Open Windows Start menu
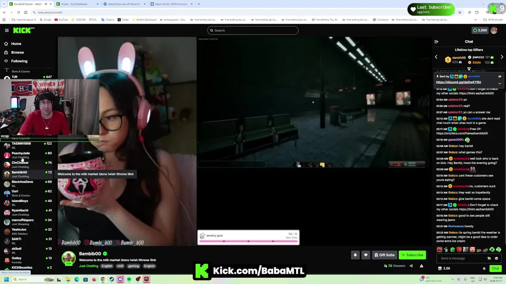Viewport: 506px width, 284px height. click(6, 279)
